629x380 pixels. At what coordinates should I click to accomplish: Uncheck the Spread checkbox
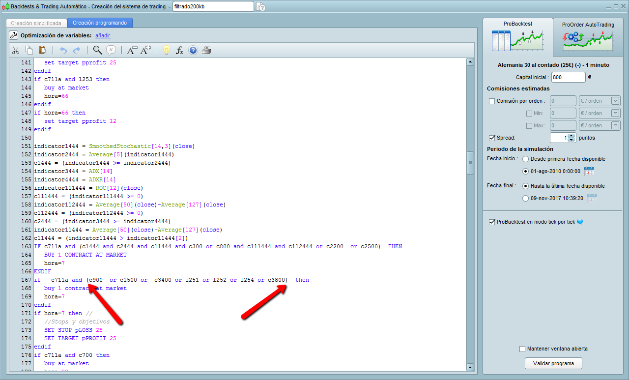(x=492, y=138)
